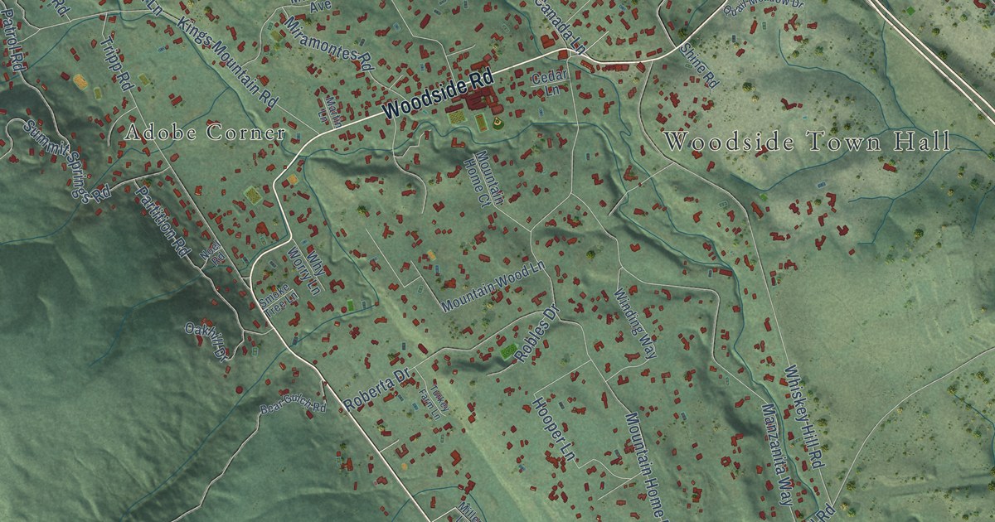
Task: Select the Hooper Ln label
Action: click(x=553, y=429)
